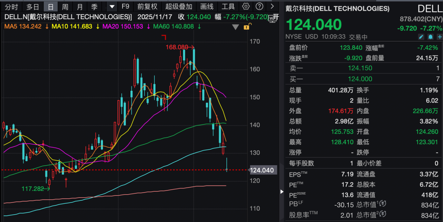The width and height of the screenshot is (443, 222).
Task: Open the F9 deep info button
Action: 125,6
